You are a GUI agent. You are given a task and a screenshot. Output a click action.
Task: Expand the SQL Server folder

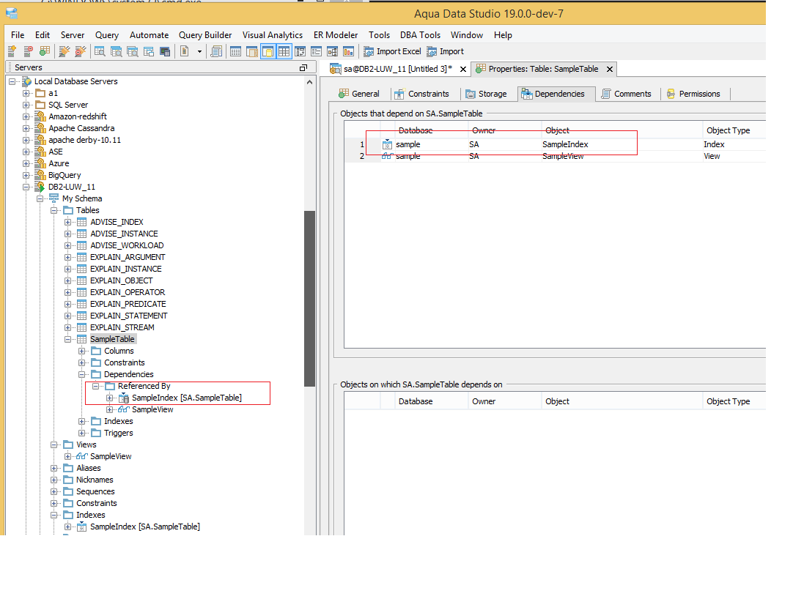pos(26,105)
